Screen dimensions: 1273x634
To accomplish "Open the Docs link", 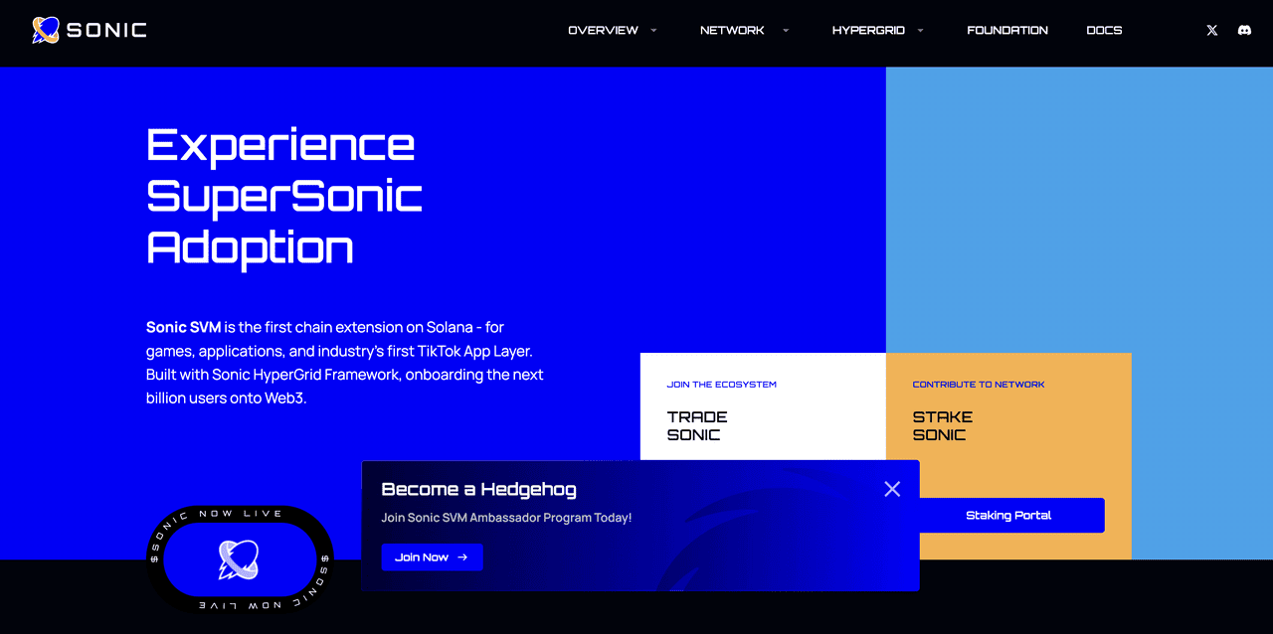I will coord(1104,31).
